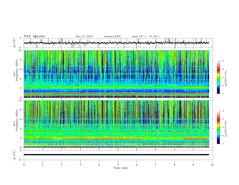Click the upper log(PSD) color bar title

pos(226,79)
